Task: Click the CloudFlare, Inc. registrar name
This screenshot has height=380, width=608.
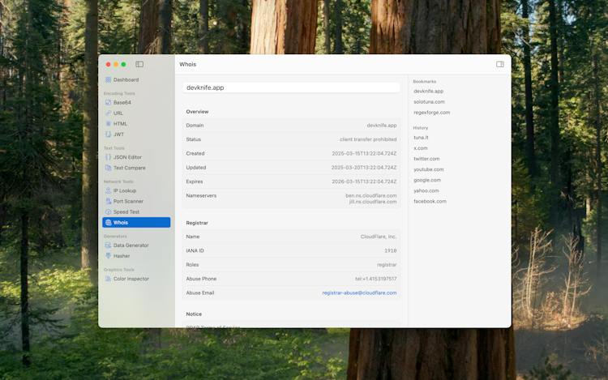Action: pos(379,237)
